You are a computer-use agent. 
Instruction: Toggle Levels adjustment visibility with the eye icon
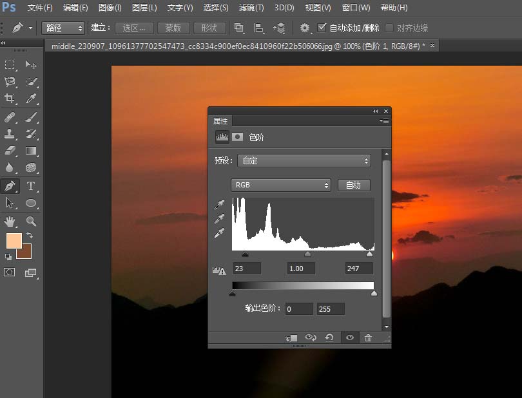click(x=349, y=337)
